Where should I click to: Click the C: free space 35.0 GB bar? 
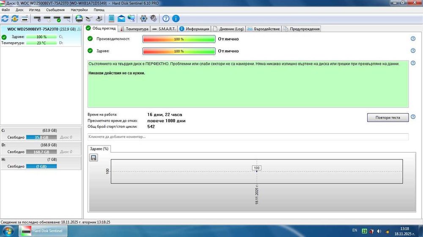[41, 137]
